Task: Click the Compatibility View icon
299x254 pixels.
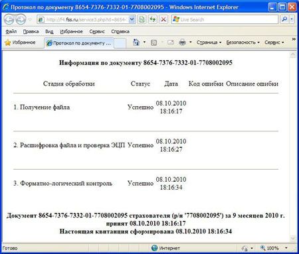Action: point(142,19)
